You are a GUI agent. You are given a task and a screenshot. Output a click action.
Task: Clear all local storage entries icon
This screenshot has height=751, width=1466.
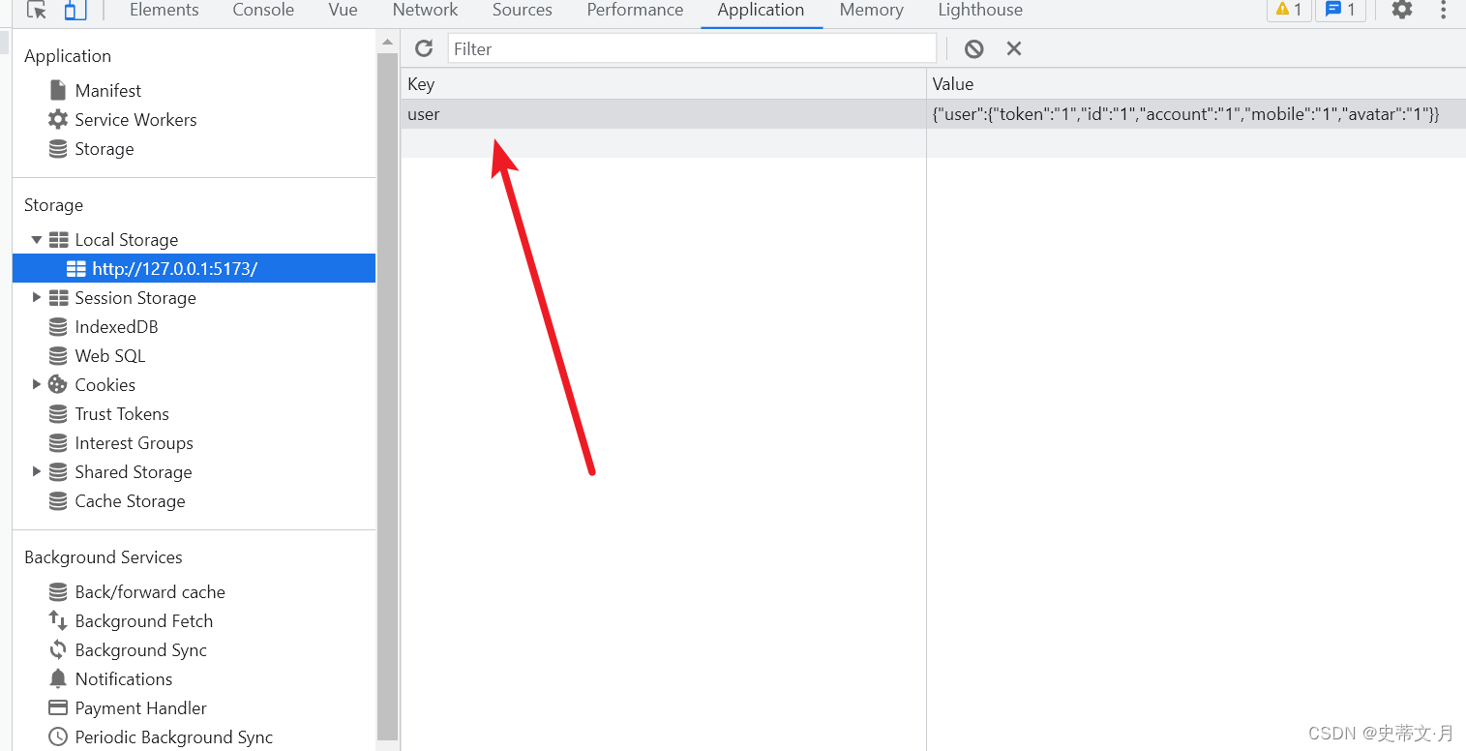click(973, 48)
